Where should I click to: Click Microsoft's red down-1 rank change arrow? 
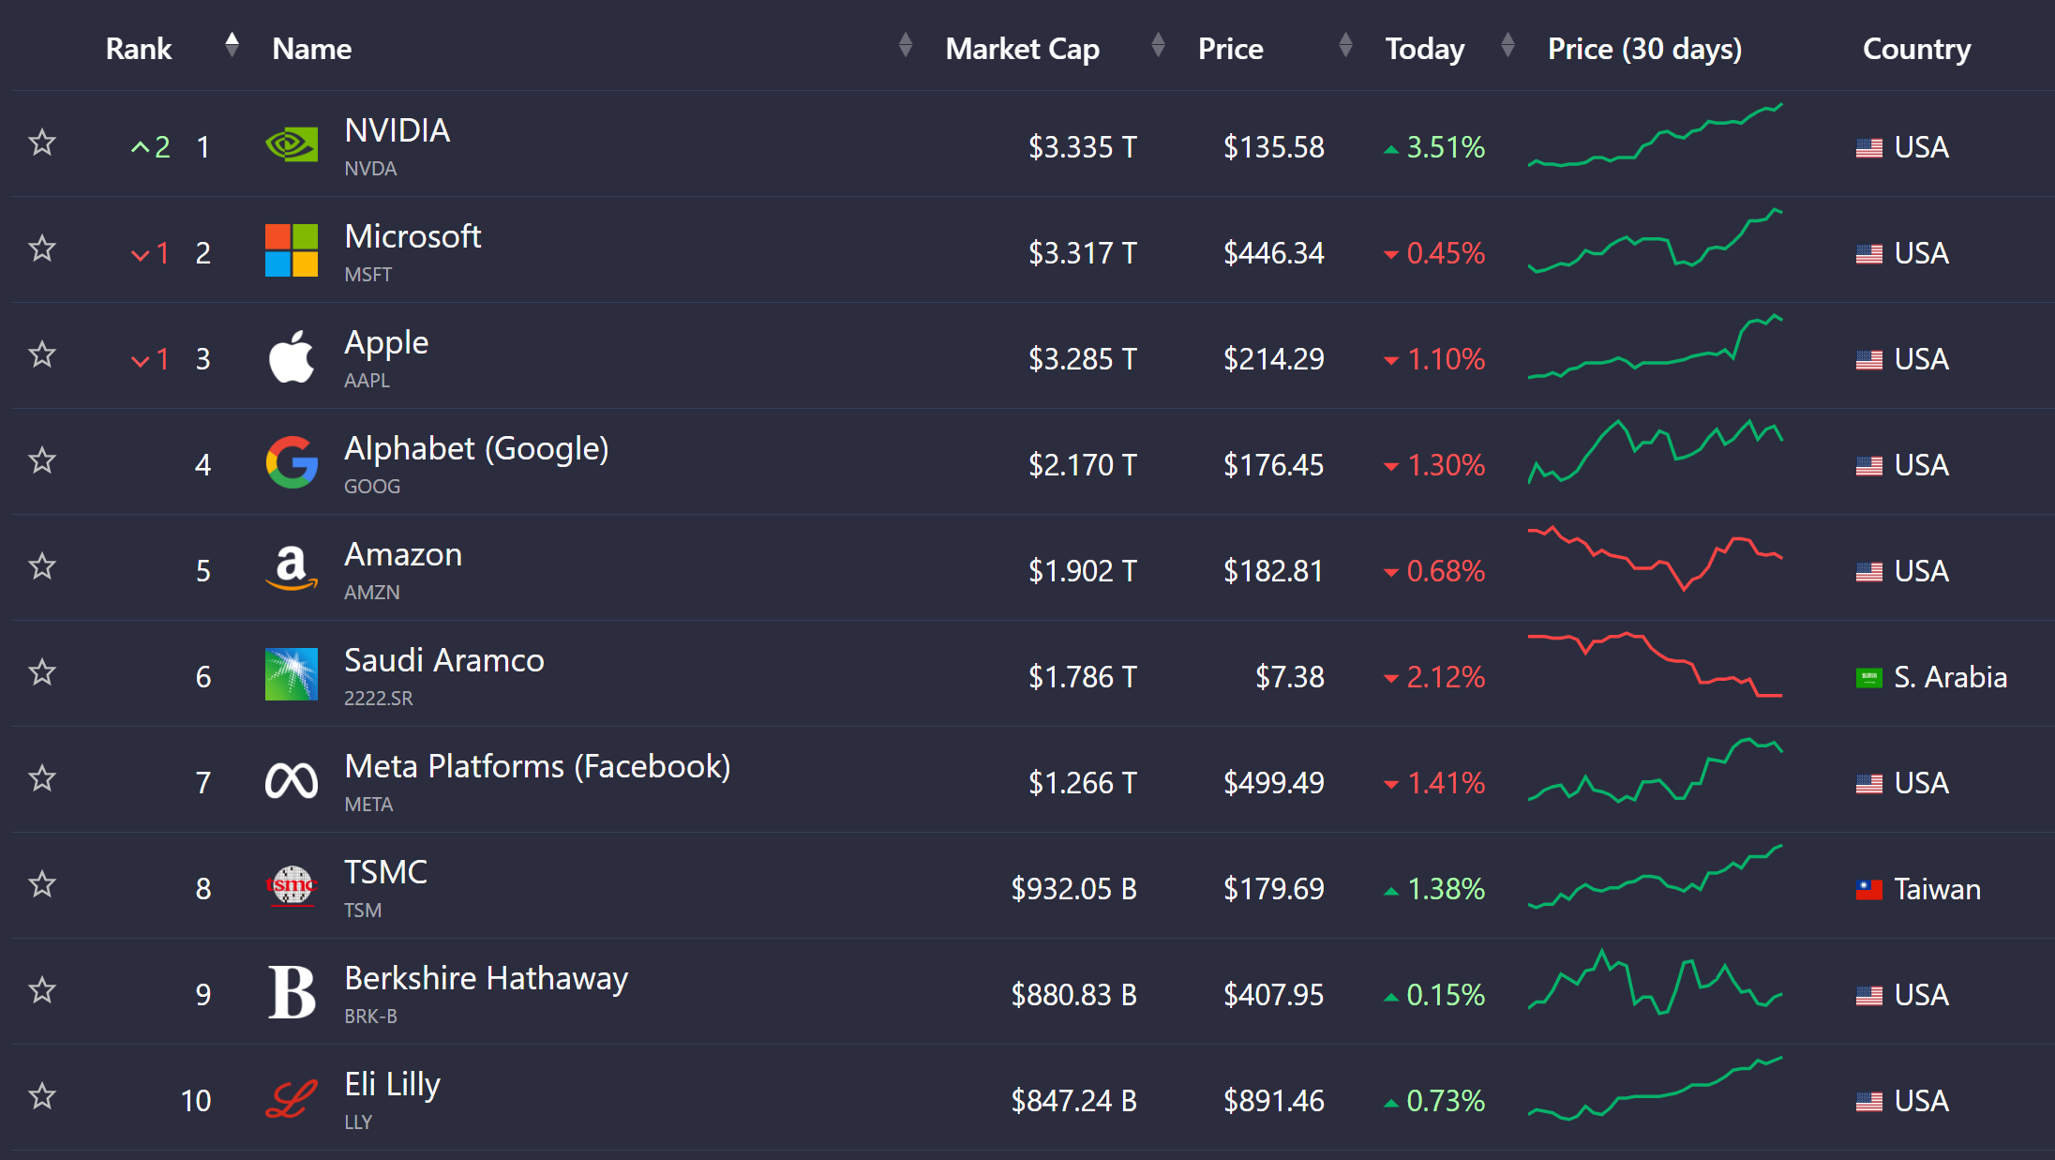(x=150, y=253)
